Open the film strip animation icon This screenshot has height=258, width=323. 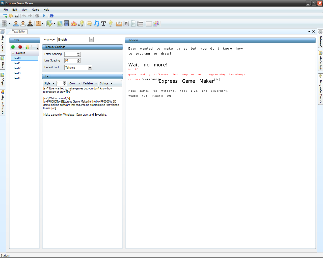point(67,23)
